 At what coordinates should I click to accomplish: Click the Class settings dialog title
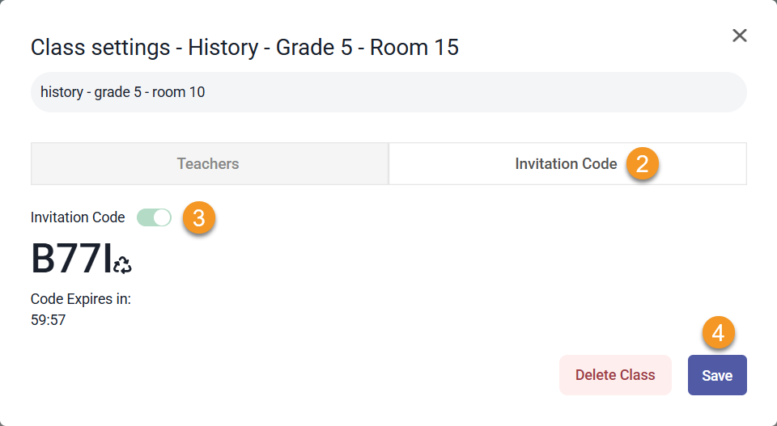pos(244,47)
